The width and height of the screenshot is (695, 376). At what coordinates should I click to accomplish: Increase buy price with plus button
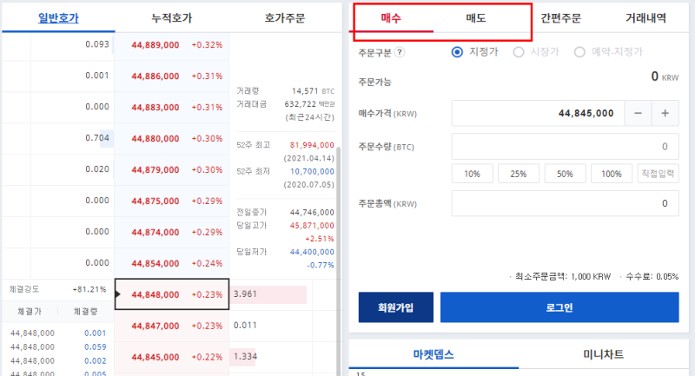tap(665, 114)
